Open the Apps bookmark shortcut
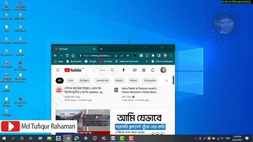The image size is (253, 142). [x=59, y=62]
